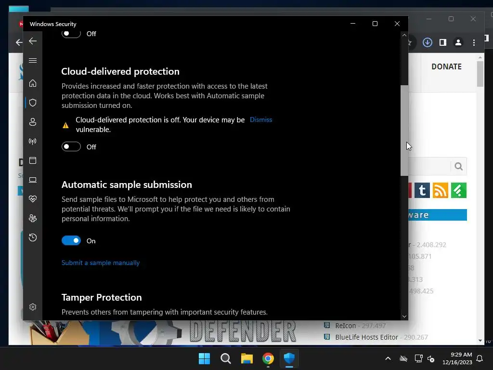
Task: Turn off Automatic sample submission switch
Action: [71, 241]
